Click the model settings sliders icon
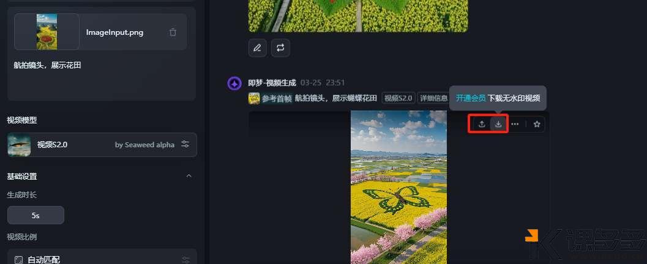This screenshot has width=647, height=264. point(185,145)
